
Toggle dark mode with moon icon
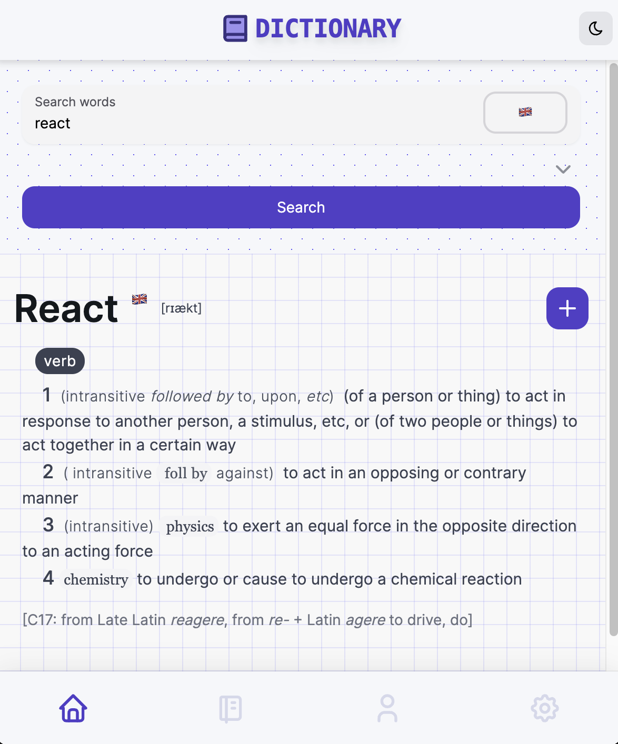point(595,28)
